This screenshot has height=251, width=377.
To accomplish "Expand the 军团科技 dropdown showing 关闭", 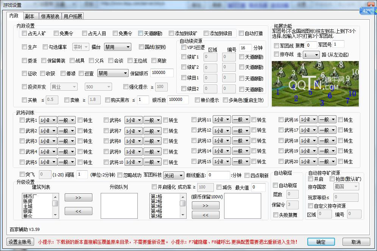I will click(173, 176).
